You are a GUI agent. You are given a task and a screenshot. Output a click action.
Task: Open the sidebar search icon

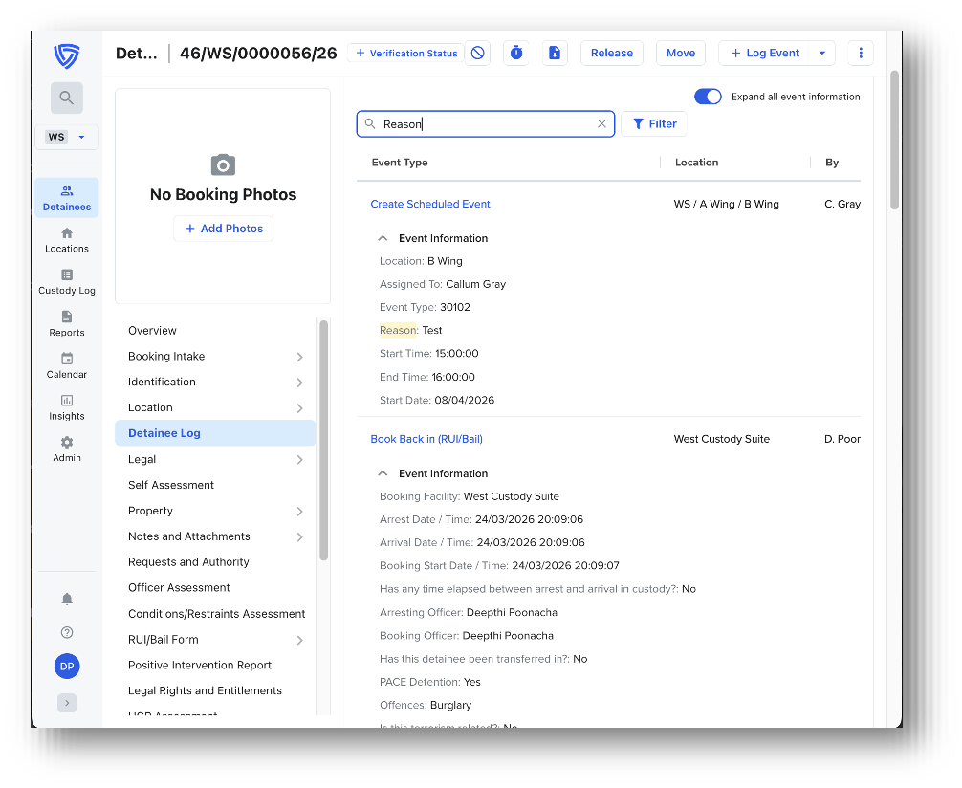pos(66,98)
